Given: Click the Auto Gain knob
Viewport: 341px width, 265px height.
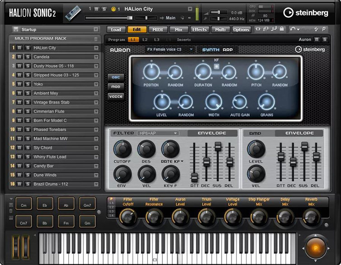Looking at the screenshot, I should click(x=240, y=102).
